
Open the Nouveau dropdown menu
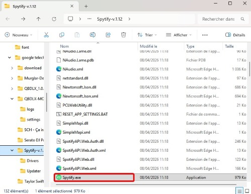coord(19,35)
